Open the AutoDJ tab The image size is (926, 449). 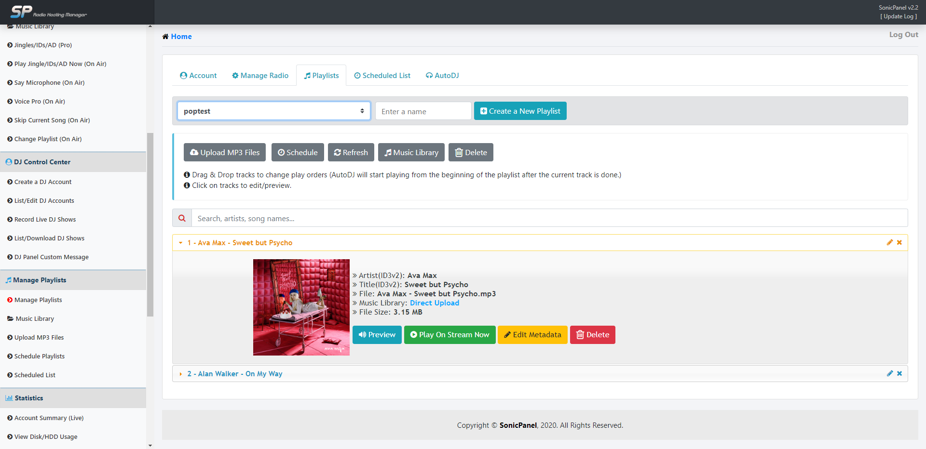pyautogui.click(x=442, y=76)
